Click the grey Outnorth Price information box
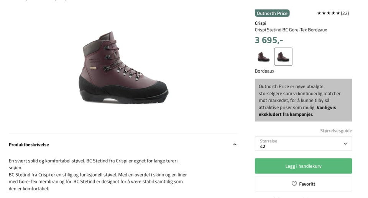 pyautogui.click(x=303, y=100)
